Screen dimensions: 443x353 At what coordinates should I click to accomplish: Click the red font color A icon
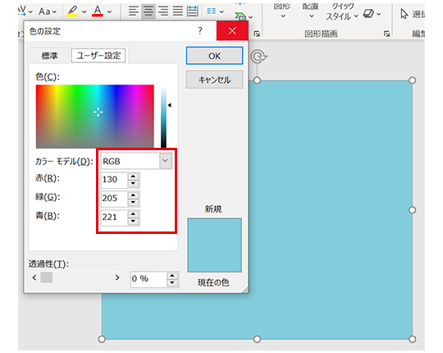(x=98, y=11)
